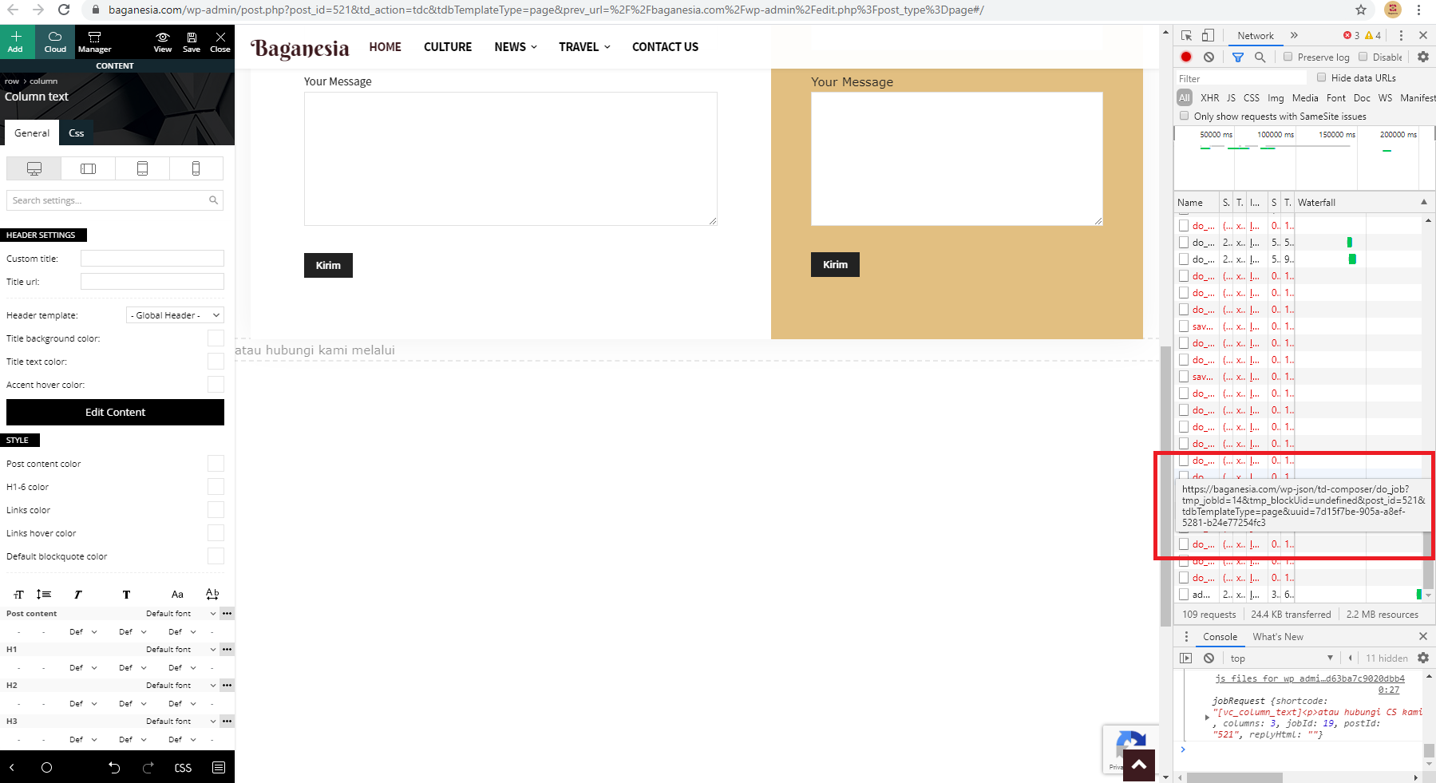The width and height of the screenshot is (1436, 783).
Task: Open network settings gear
Action: click(x=1423, y=57)
